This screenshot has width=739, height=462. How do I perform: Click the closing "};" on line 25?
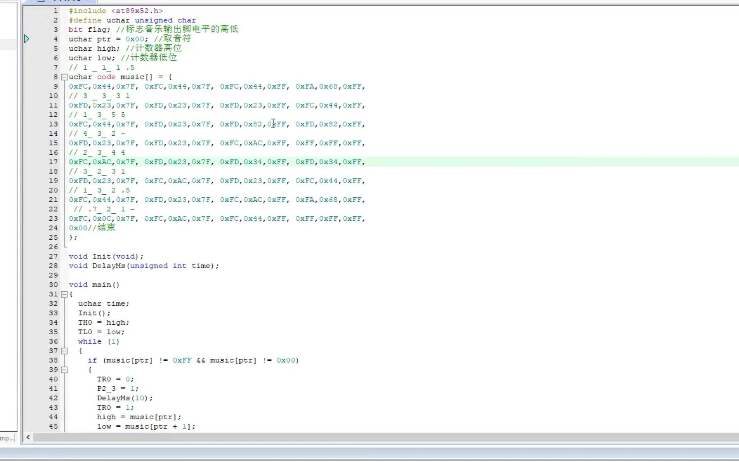point(73,238)
